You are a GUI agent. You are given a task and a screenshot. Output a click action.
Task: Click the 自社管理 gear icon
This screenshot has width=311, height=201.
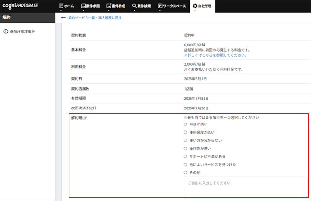[195, 6]
